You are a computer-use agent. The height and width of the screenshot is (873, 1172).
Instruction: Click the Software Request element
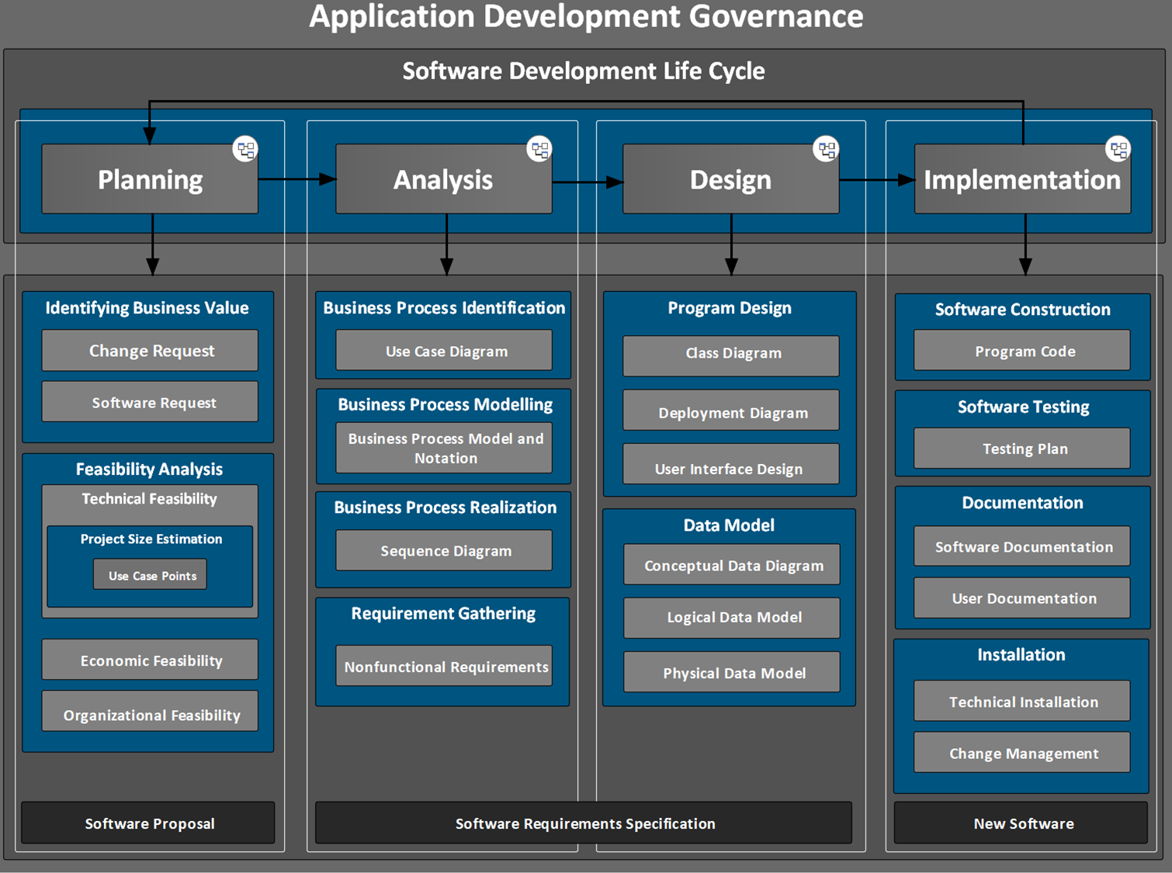[150, 402]
